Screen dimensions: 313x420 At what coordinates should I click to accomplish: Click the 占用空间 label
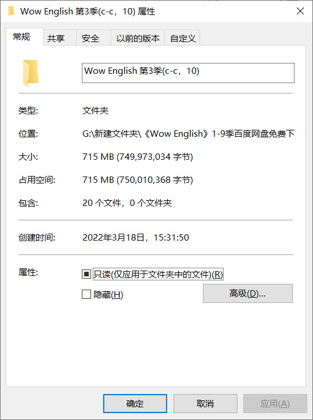[37, 180]
